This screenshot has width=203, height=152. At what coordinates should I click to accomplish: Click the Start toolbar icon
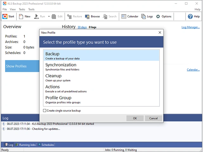pyautogui.click(x=5, y=16)
